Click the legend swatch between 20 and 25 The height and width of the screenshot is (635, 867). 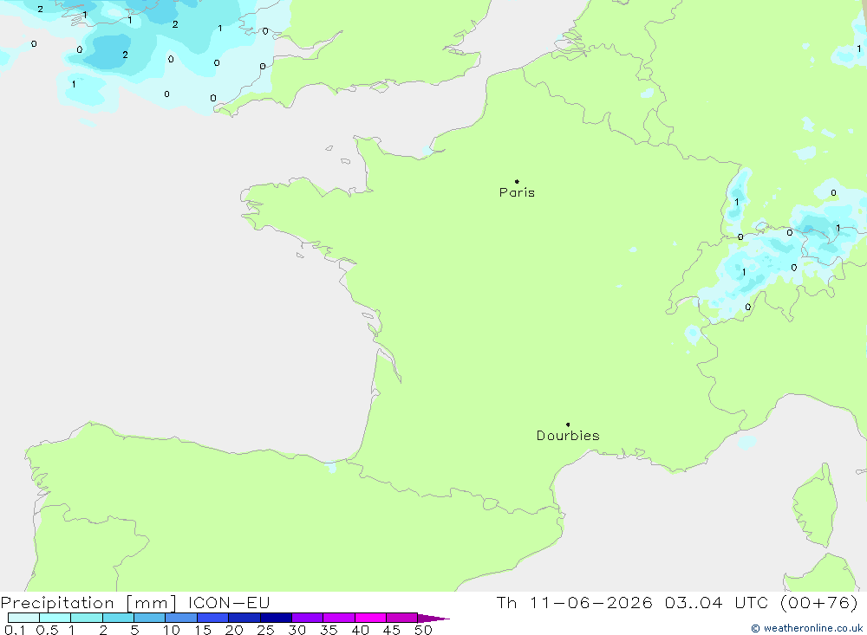pos(244,618)
